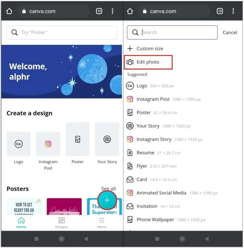Tap the browser home icon in left screen
This screenshot has height=248, width=244.
click(9, 11)
